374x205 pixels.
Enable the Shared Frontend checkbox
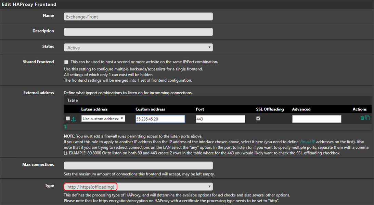66,62
